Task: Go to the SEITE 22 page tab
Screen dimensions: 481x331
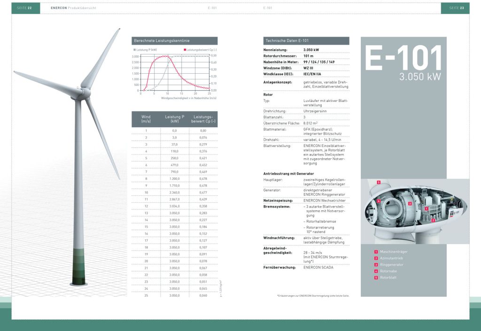Action: pos(24,8)
